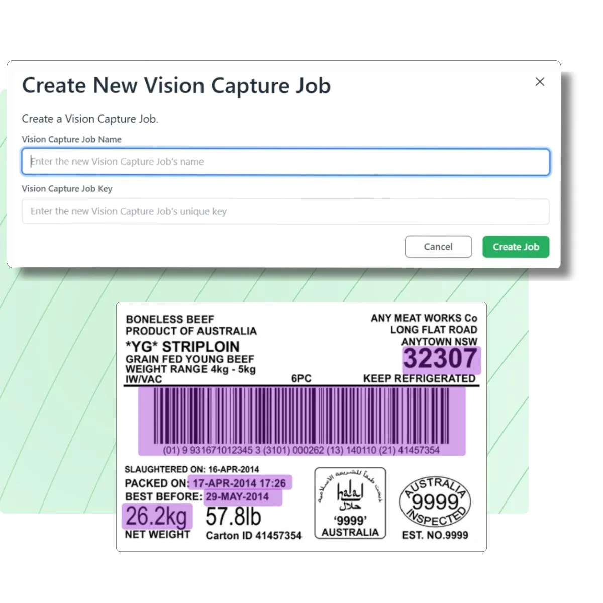Click the Vision Capture Job Key field

click(x=285, y=212)
